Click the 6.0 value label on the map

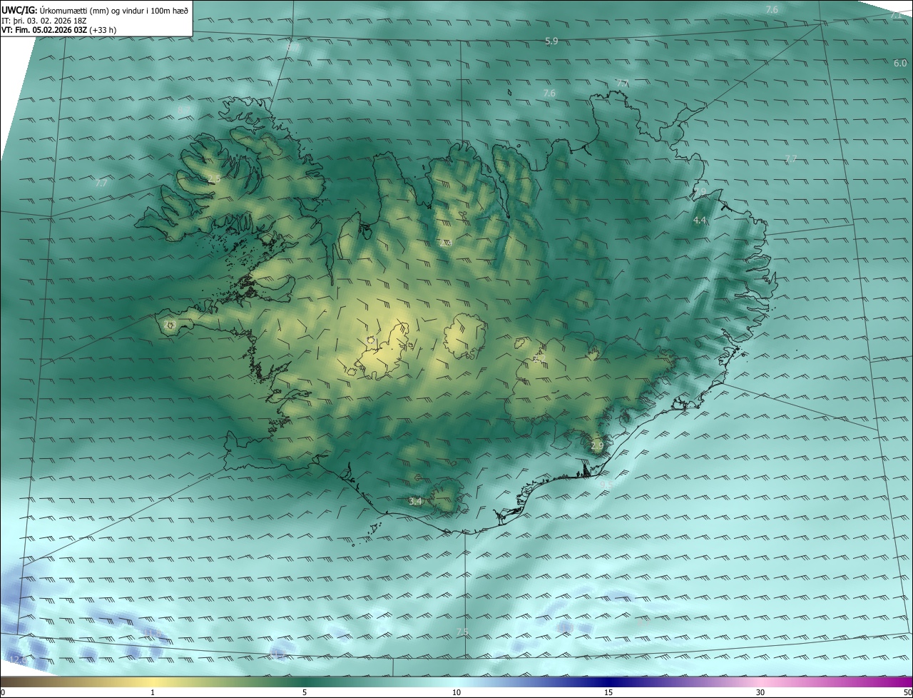click(900, 63)
